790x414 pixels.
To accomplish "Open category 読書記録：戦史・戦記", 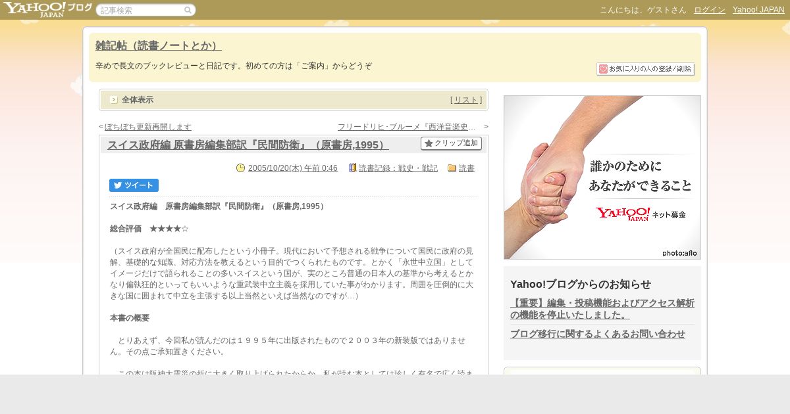I will tap(398, 168).
